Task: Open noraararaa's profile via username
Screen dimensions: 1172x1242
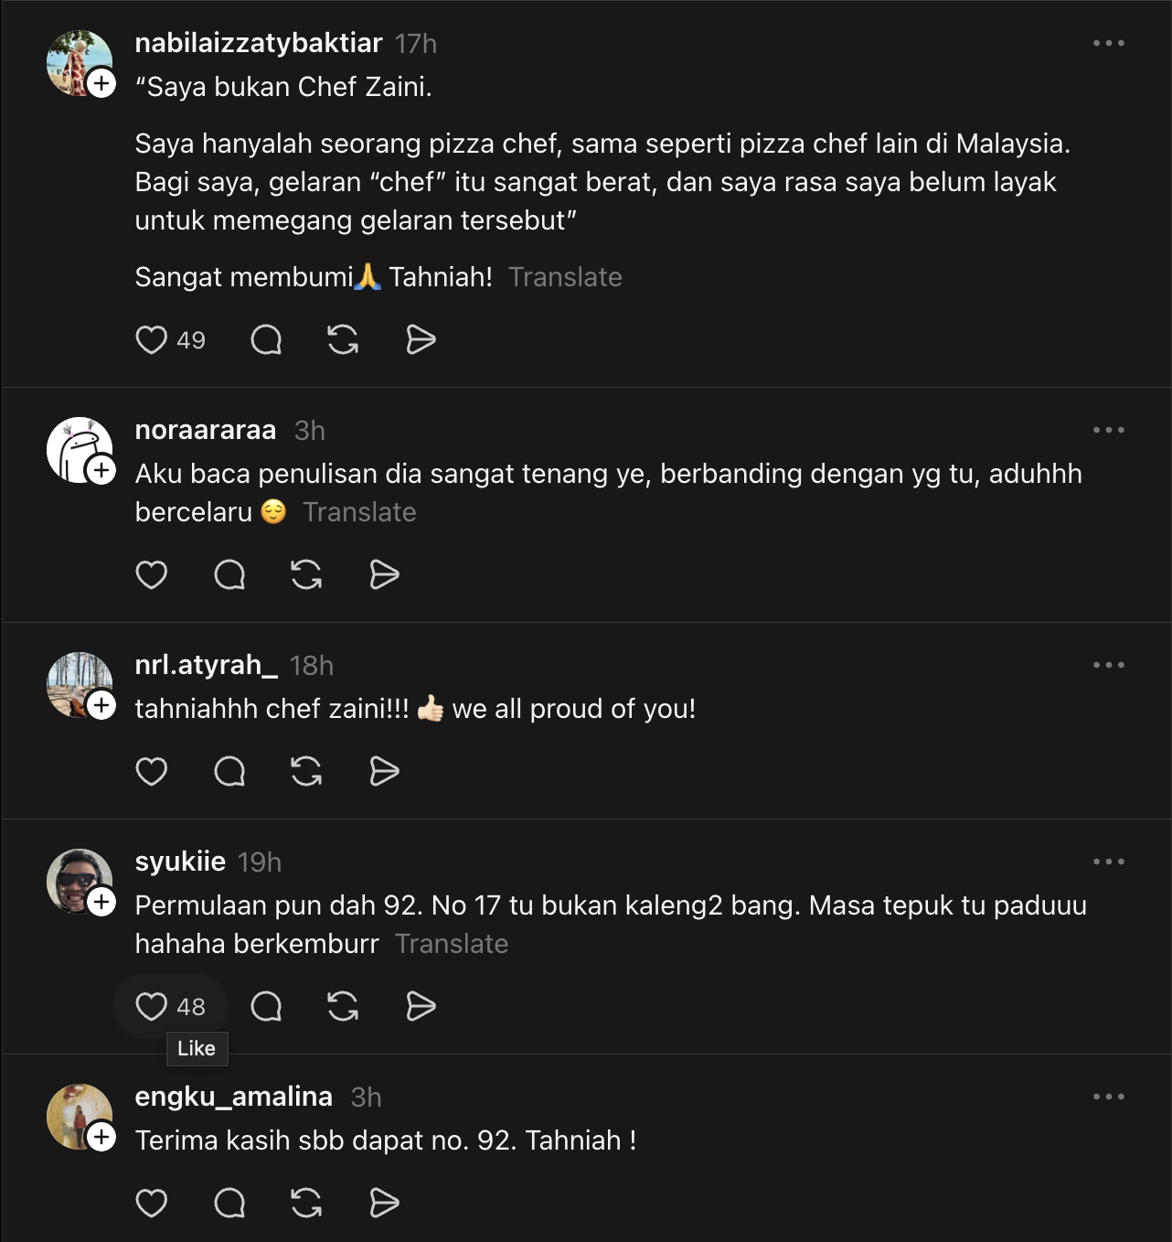Action: coord(206,430)
